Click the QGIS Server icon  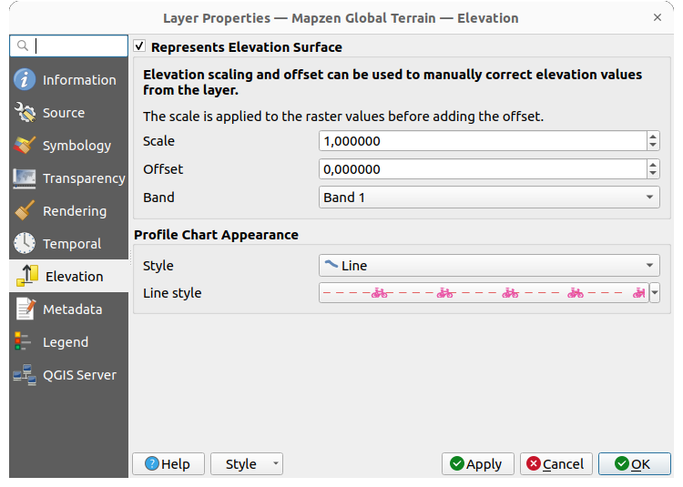pos(25,375)
